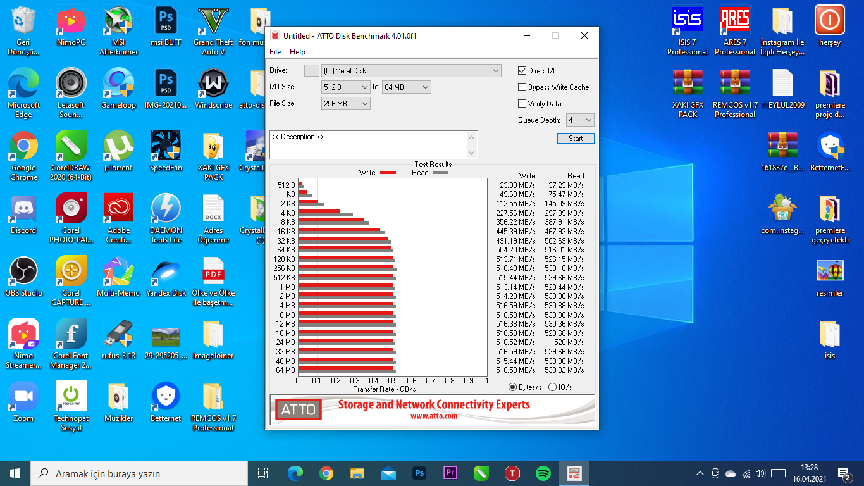864x486 pixels.
Task: Open the Adres Öğrenme DOCX file
Action: [x=213, y=218]
